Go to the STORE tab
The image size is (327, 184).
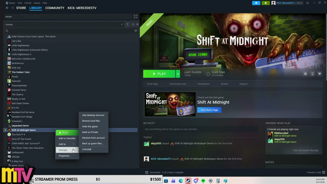(x=21, y=8)
